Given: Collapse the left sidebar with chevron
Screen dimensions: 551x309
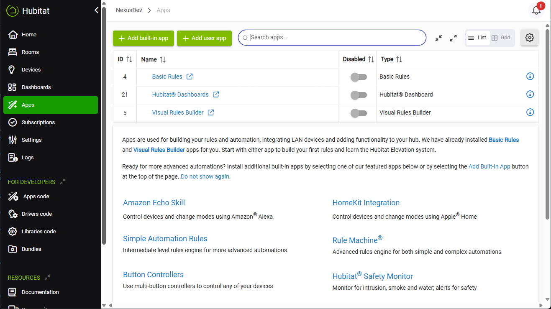Looking at the screenshot, I should pos(97,10).
